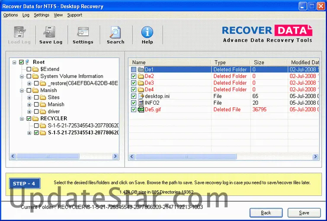
Task: Sort list by Name column header
Action: [170, 62]
